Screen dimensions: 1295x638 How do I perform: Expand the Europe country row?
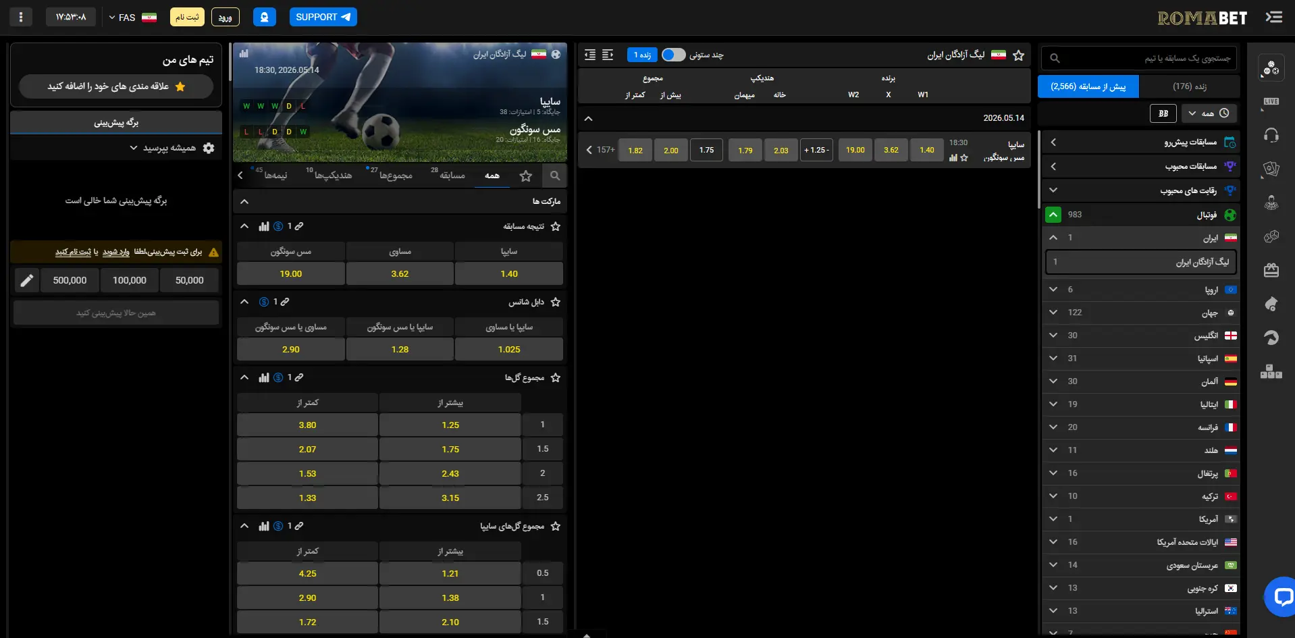1141,290
